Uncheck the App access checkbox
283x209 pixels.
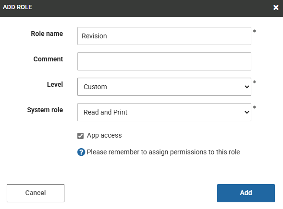(81, 136)
